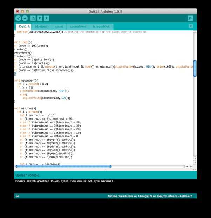Click the 'Opslaan voltooid.' status message
Viewport: 211px width, 218px height.
click(x=27, y=175)
